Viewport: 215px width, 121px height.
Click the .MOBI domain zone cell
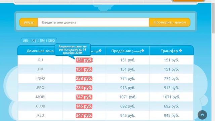40,97
